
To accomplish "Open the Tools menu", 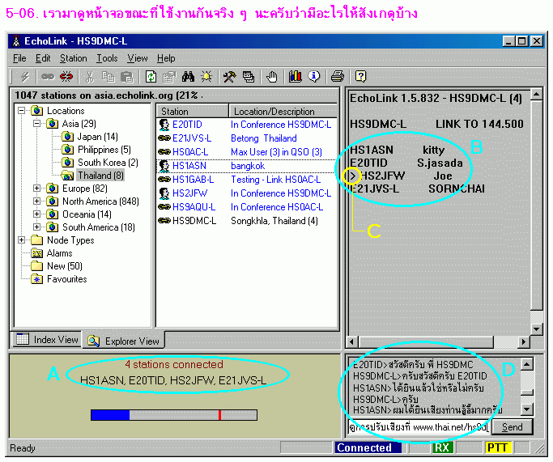I will pyautogui.click(x=107, y=58).
